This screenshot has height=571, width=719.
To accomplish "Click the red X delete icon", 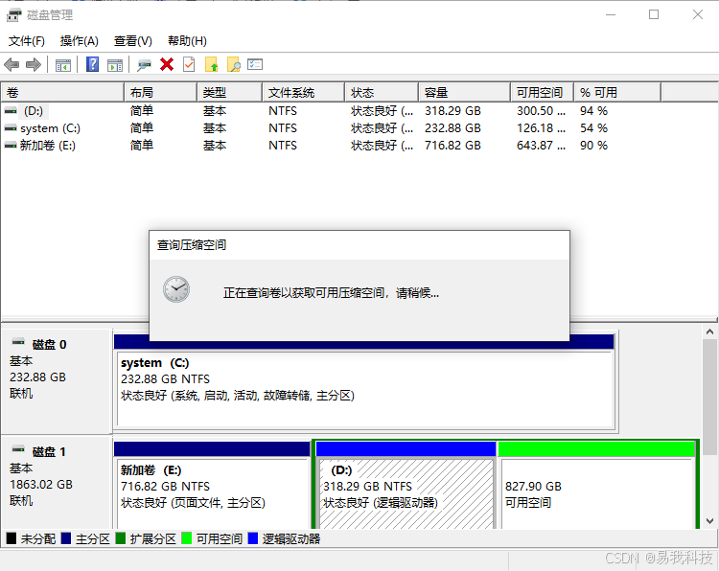I will tap(167, 64).
